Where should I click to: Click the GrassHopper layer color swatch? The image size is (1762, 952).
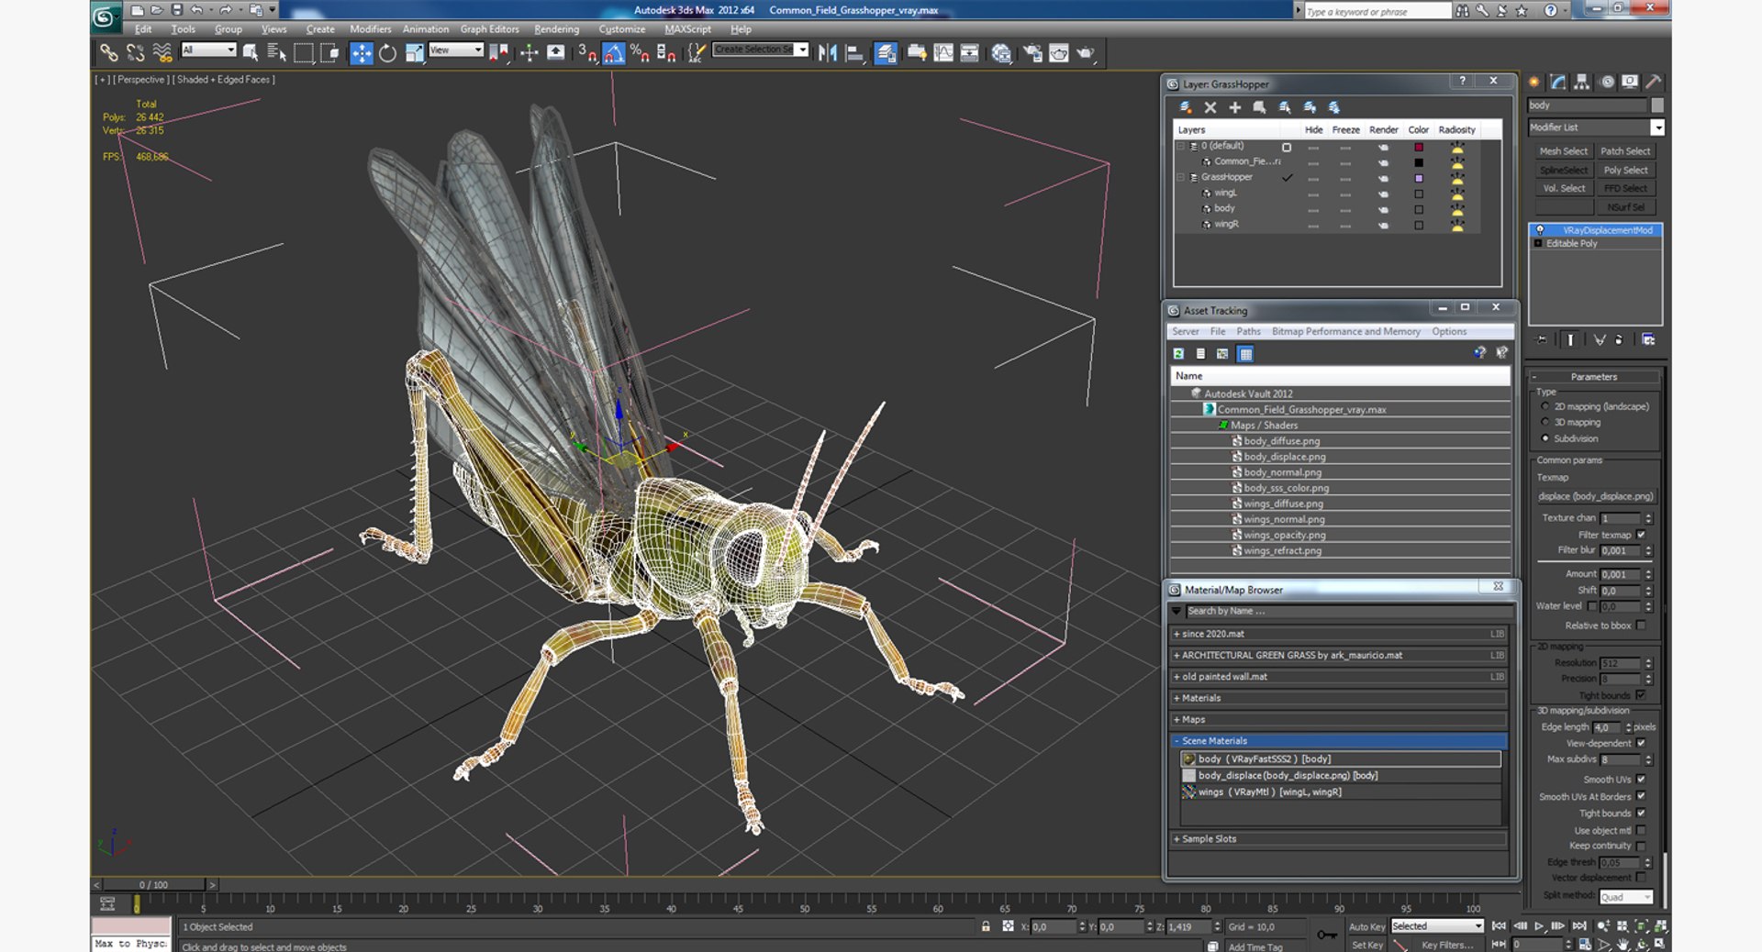click(x=1419, y=178)
